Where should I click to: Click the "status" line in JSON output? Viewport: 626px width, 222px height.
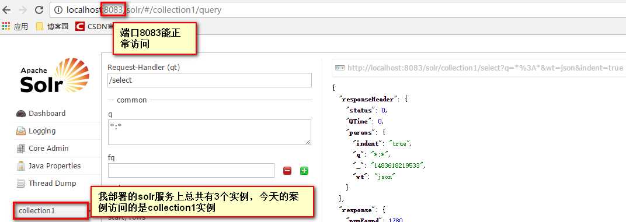pyautogui.click(x=367, y=110)
